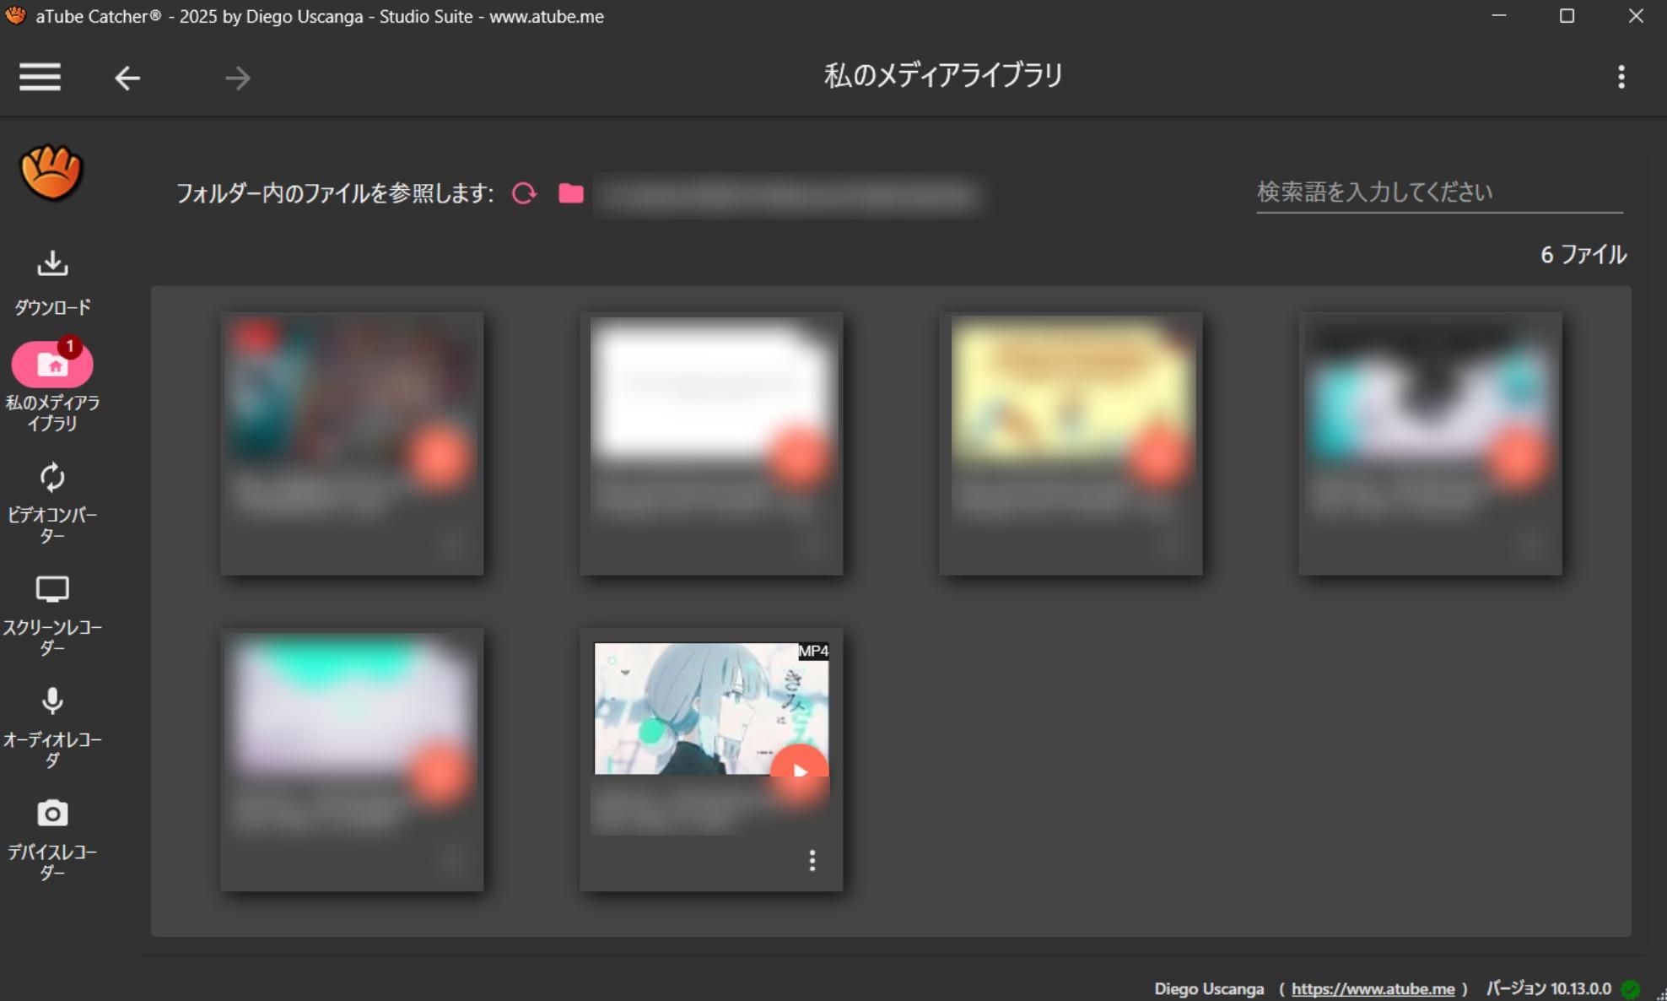Click the aTube Catcher glove logo in sidebar
This screenshot has width=1667, height=1001.
[x=51, y=172]
